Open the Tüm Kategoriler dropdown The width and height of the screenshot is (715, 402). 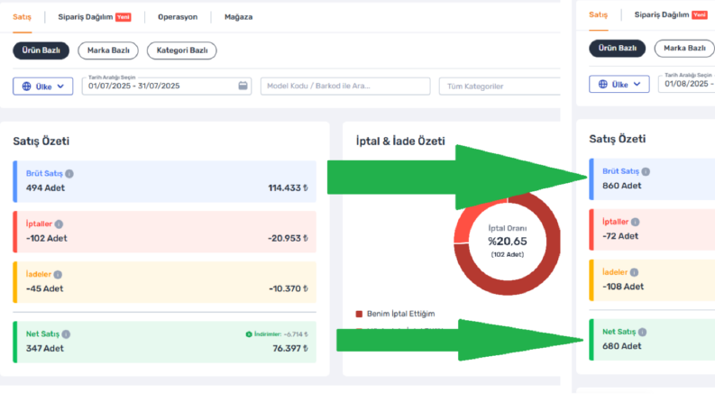click(500, 87)
